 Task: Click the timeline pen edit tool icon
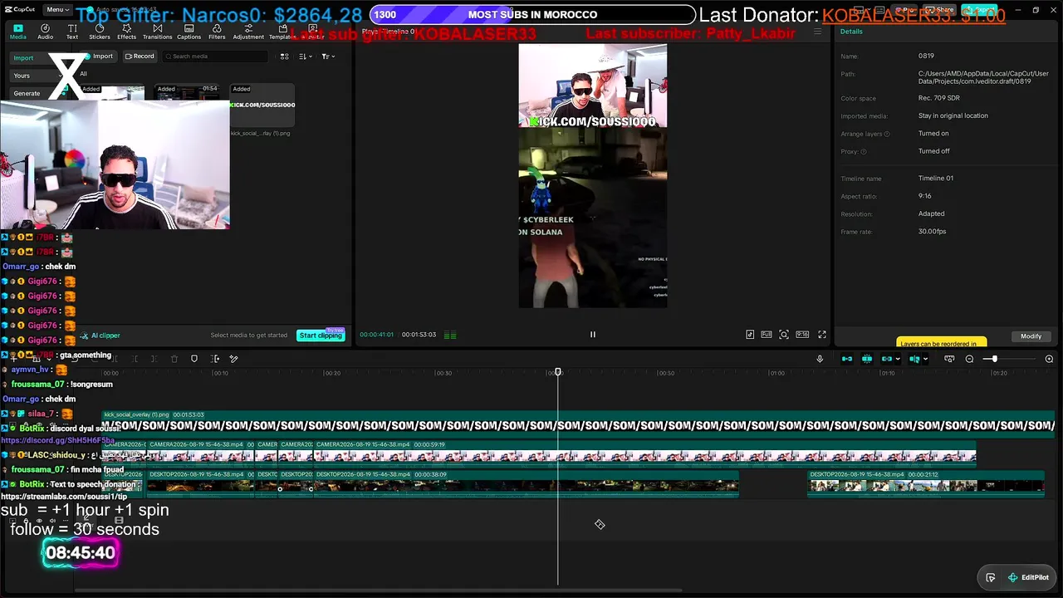click(x=234, y=359)
